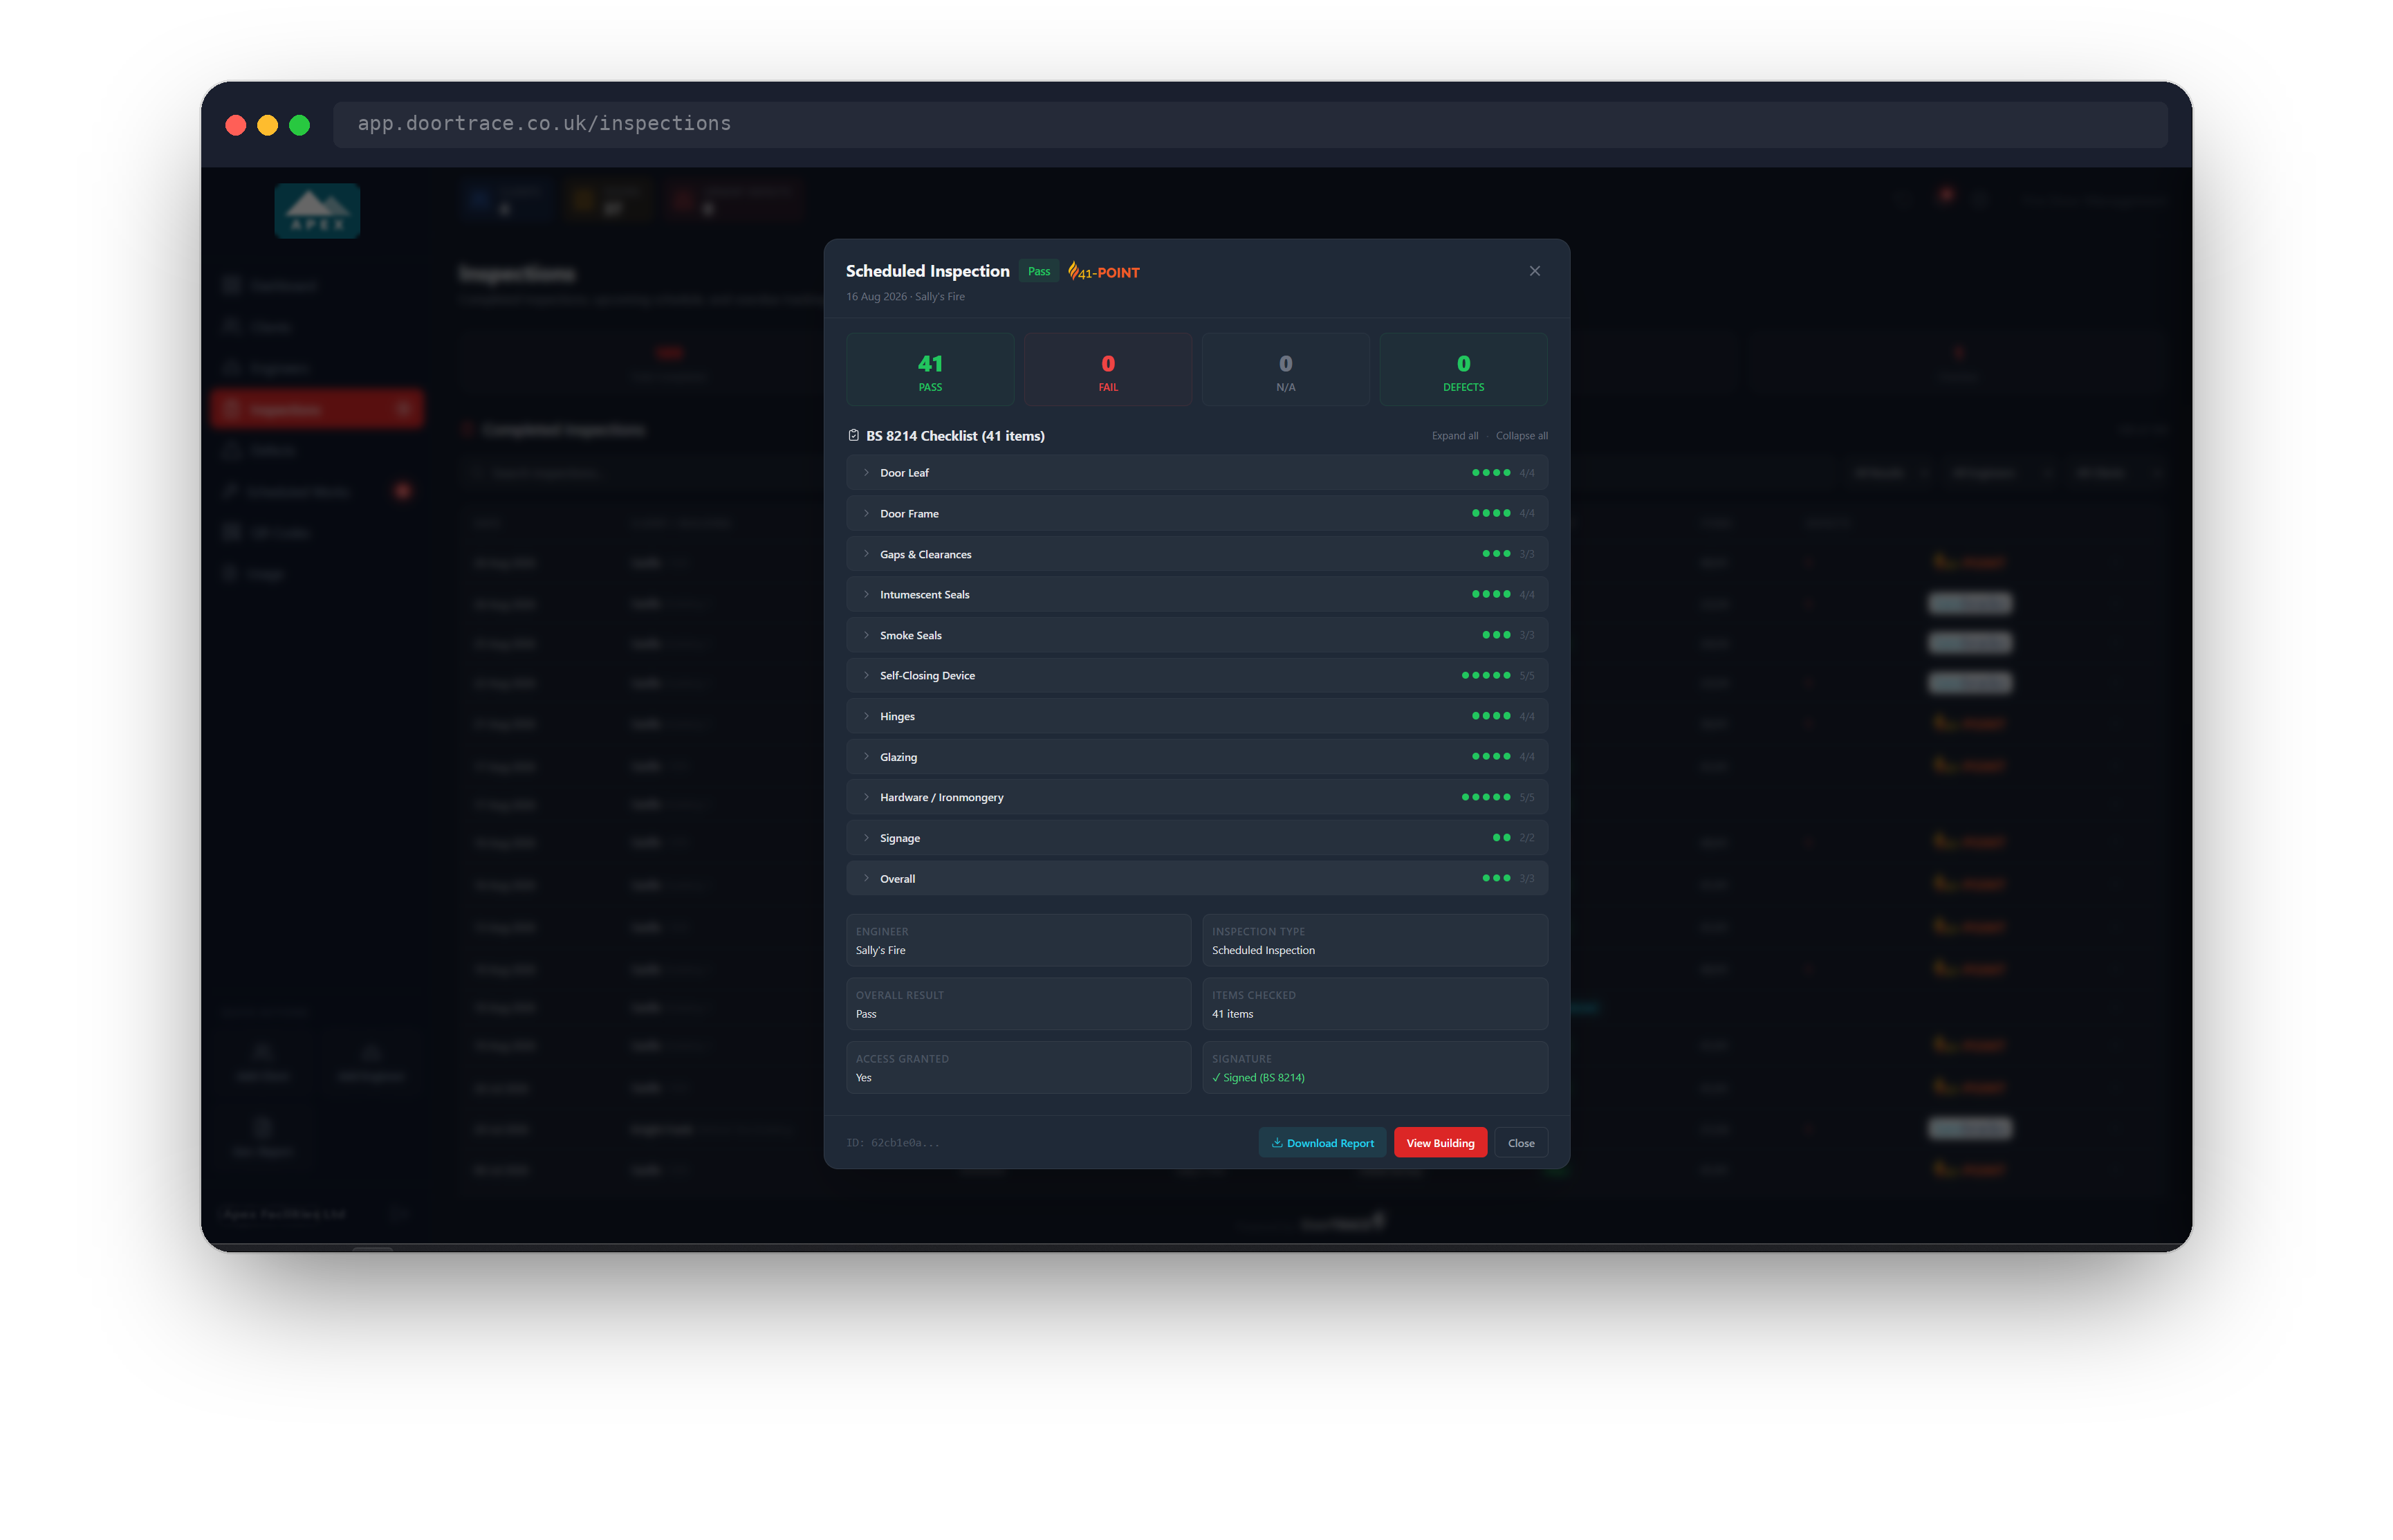Click the 0 N/A summary card
2393x1540 pixels.
1286,370
